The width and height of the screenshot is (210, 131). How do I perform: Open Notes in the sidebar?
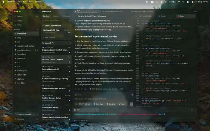[26, 25]
